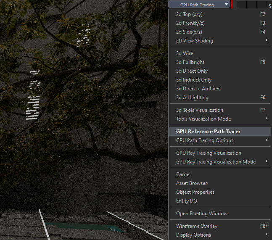Image resolution: width=272 pixels, height=240 pixels.
Task: Expand the 2D View Shading submenu
Action: pyautogui.click(x=220, y=41)
